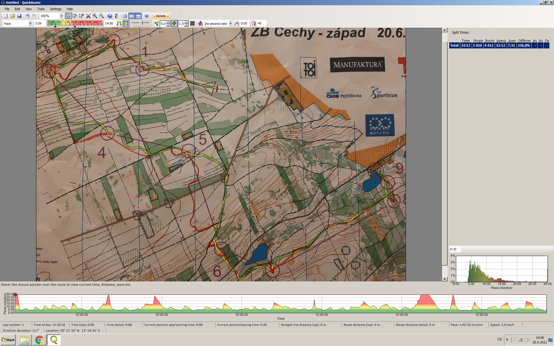The height and width of the screenshot is (346, 554).
Task: Decrease the 1,5 mask width stepper
Action: (186, 25)
